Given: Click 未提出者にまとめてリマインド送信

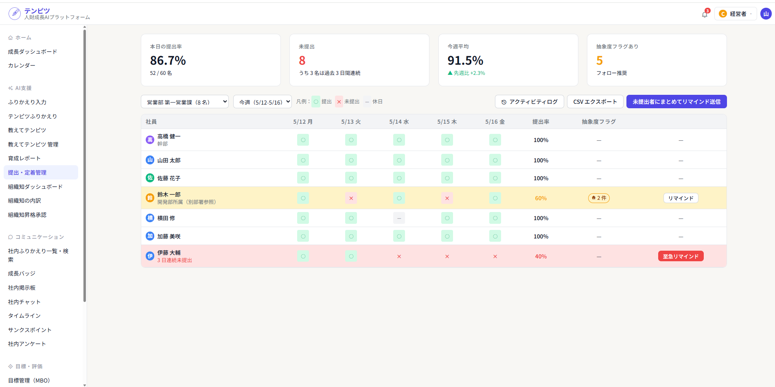Looking at the screenshot, I should coord(676,102).
